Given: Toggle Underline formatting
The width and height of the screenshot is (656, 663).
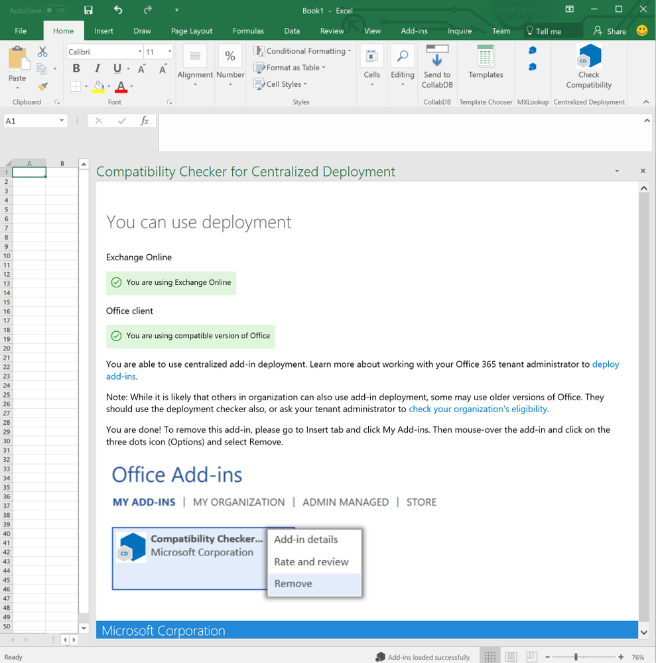Looking at the screenshot, I should 117,68.
